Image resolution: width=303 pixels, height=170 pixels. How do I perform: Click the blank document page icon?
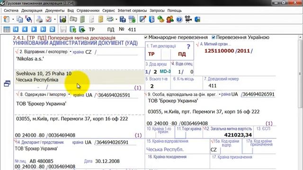click(91, 19)
